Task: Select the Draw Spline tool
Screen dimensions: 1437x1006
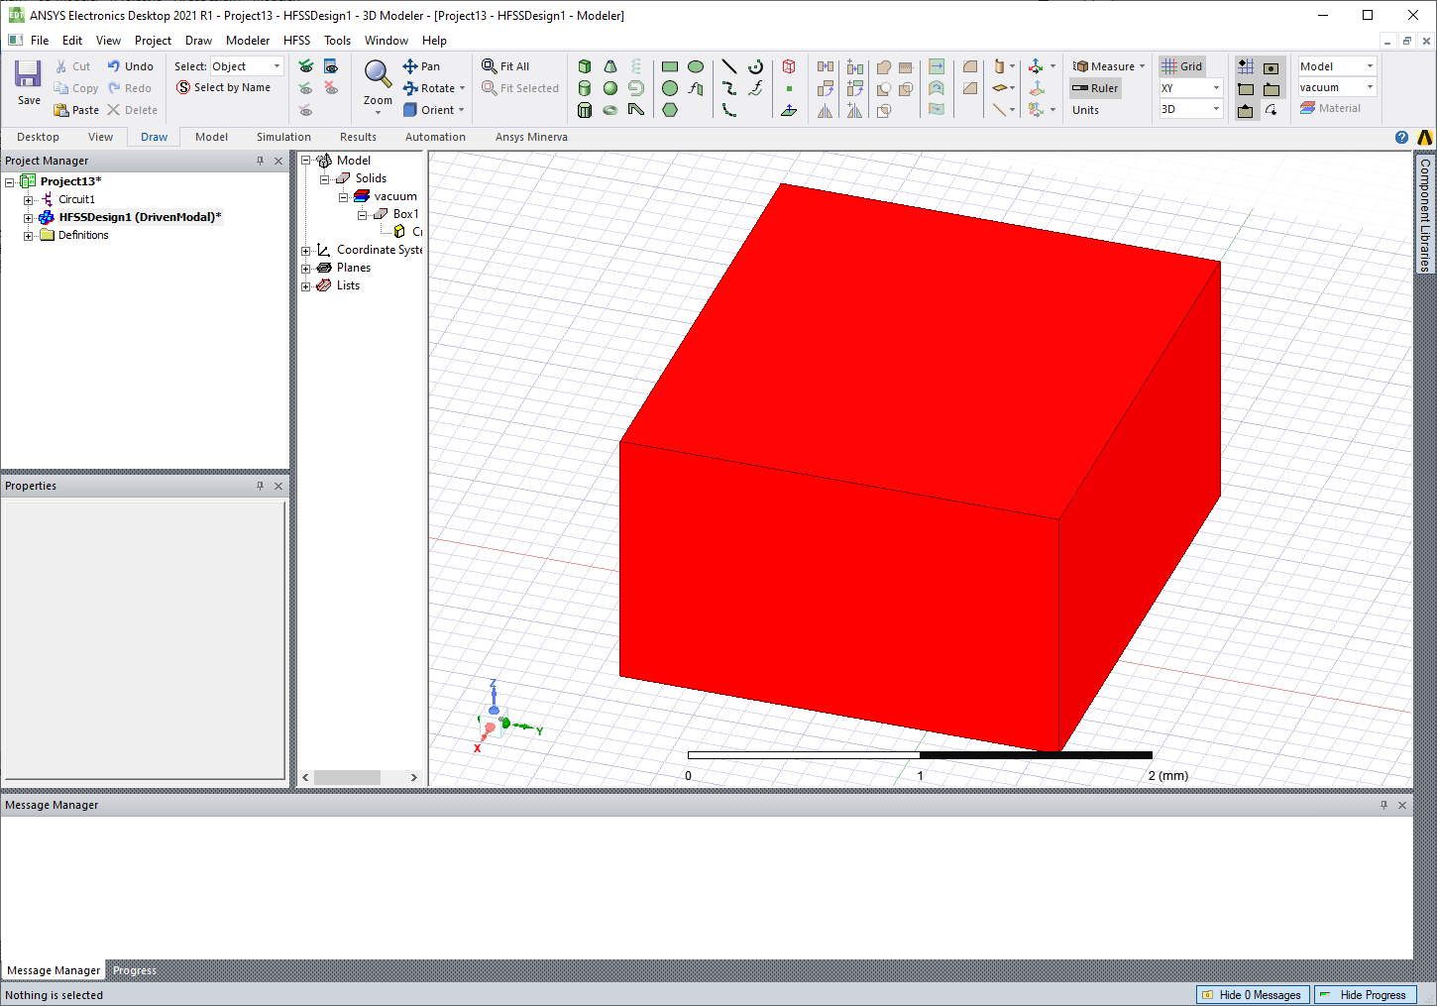Action: point(729,88)
